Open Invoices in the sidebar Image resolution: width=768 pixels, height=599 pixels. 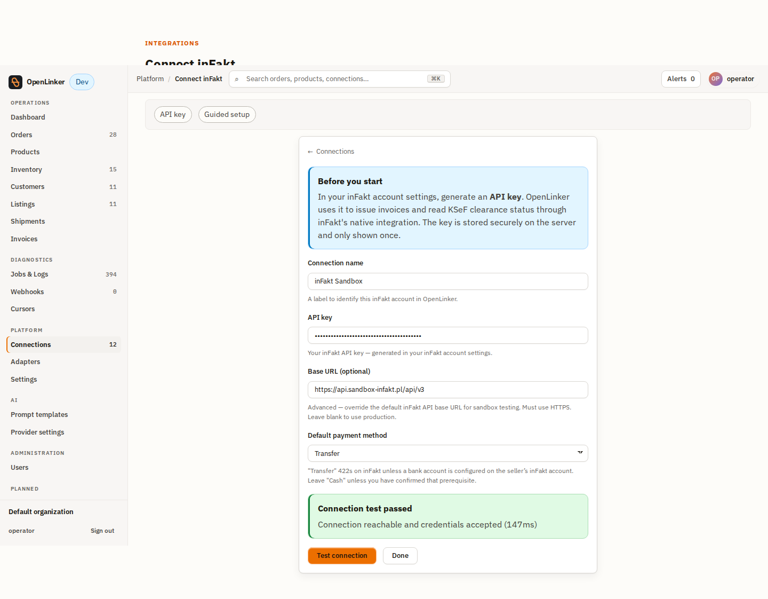(64, 239)
